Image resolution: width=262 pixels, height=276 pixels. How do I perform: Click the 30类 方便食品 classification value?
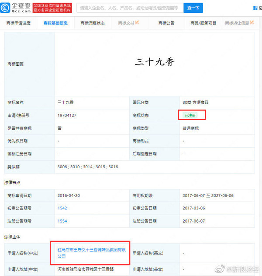pyautogui.click(x=196, y=103)
